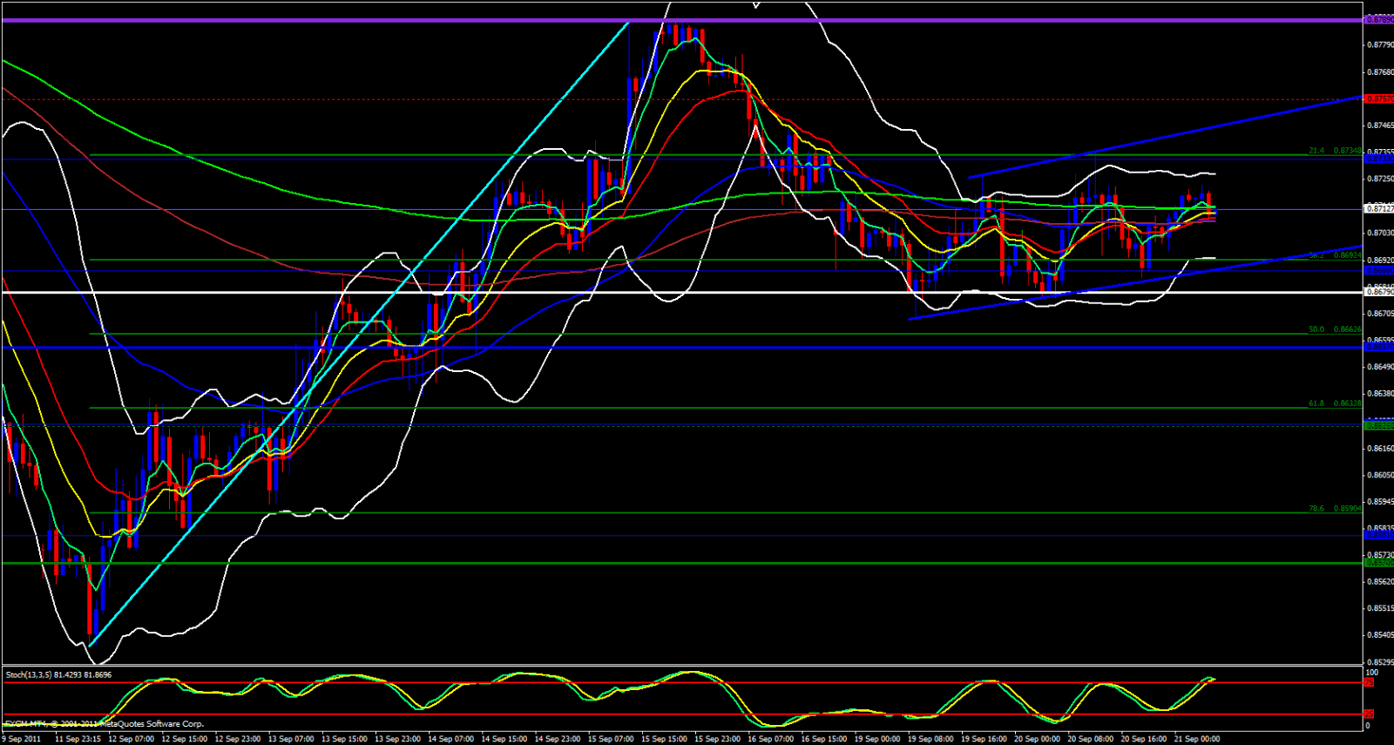Select the 78.6 Fibonacci level label

click(x=1316, y=508)
